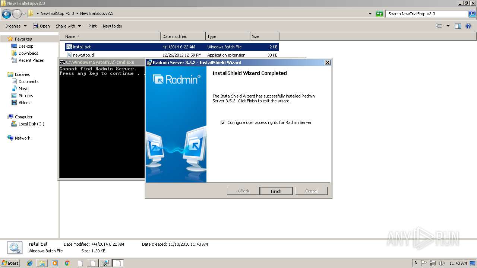Screen dimensions: 477x268
Task: Switch to the installer taskbar button
Action: (x=105, y=263)
